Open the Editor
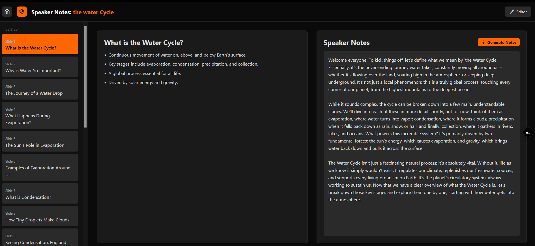 pos(518,12)
